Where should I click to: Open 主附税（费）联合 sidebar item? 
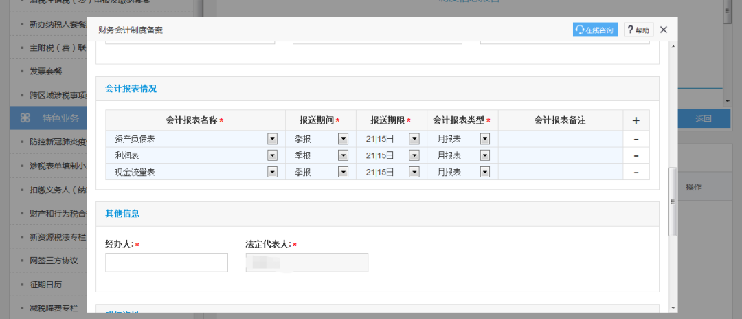click(58, 47)
